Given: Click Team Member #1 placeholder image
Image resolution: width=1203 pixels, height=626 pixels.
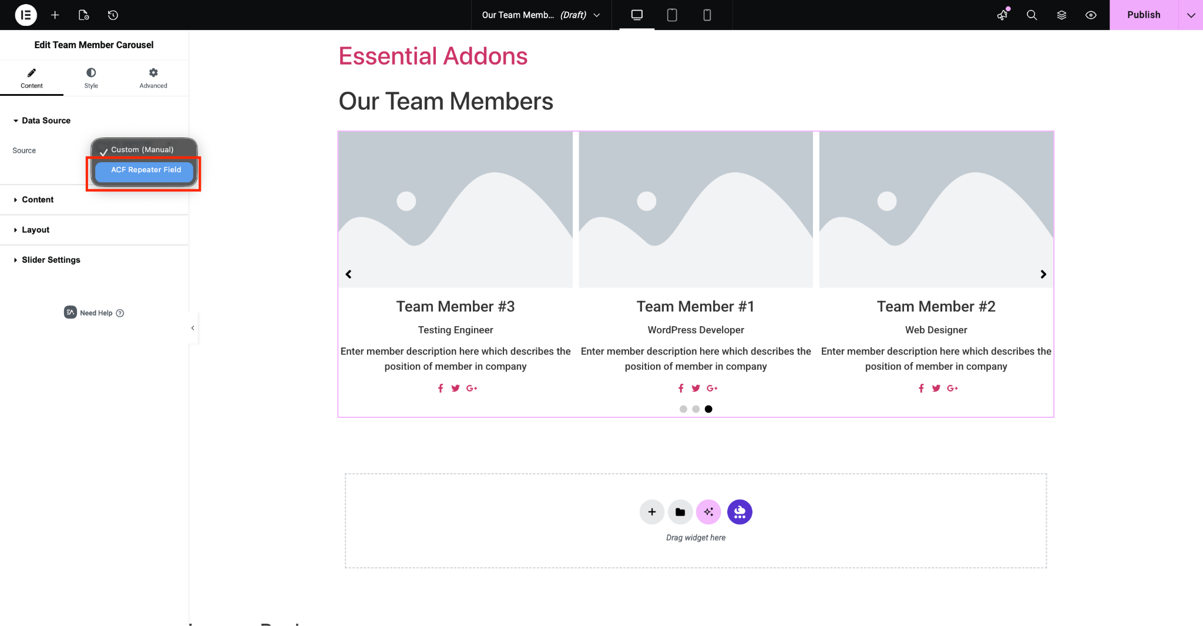Looking at the screenshot, I should point(695,209).
